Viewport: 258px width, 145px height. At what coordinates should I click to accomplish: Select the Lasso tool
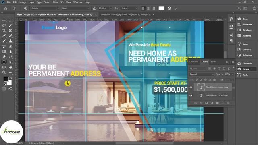[x=4, y=25]
